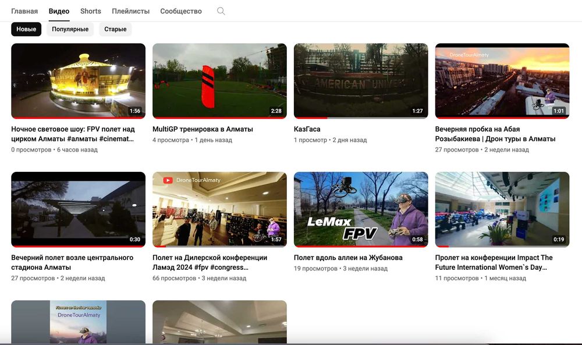Screen dimensions: 582x345
Task: Open the 'КазГаса' video title
Action: point(307,129)
